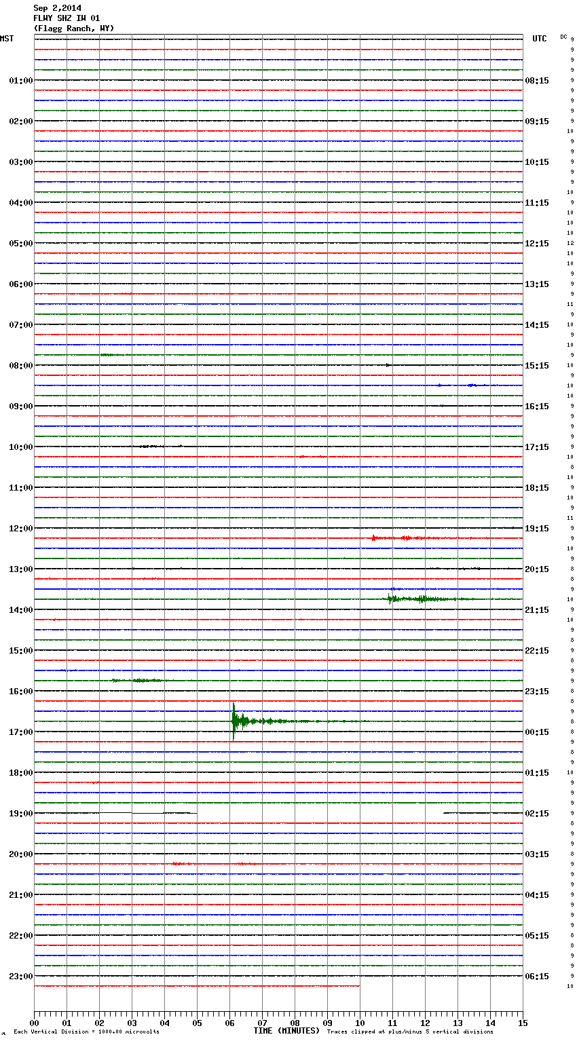Image resolution: width=577 pixels, height=1041 pixels.
Task: Select the 'Sep 2,2014' date header
Action: pos(57,8)
